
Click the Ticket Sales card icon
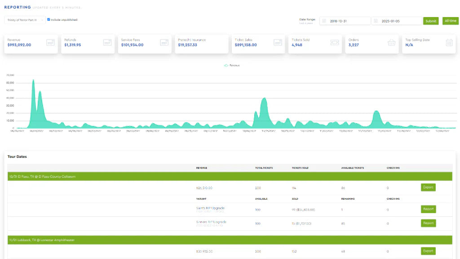[x=278, y=42]
